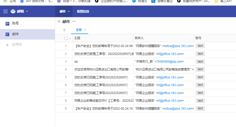
Task: Click the plus icon next to 应用项
Action: point(7,45)
